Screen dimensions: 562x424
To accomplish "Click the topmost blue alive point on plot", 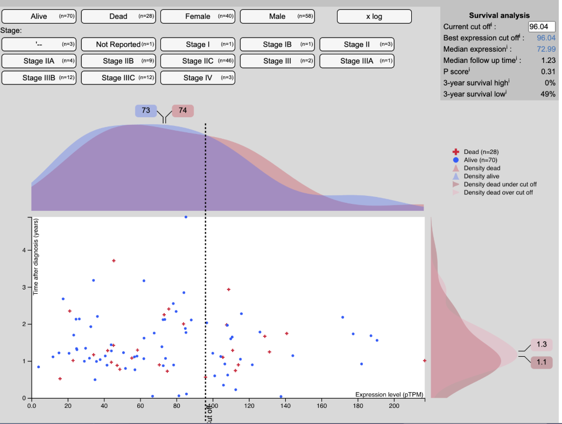I will point(186,217).
